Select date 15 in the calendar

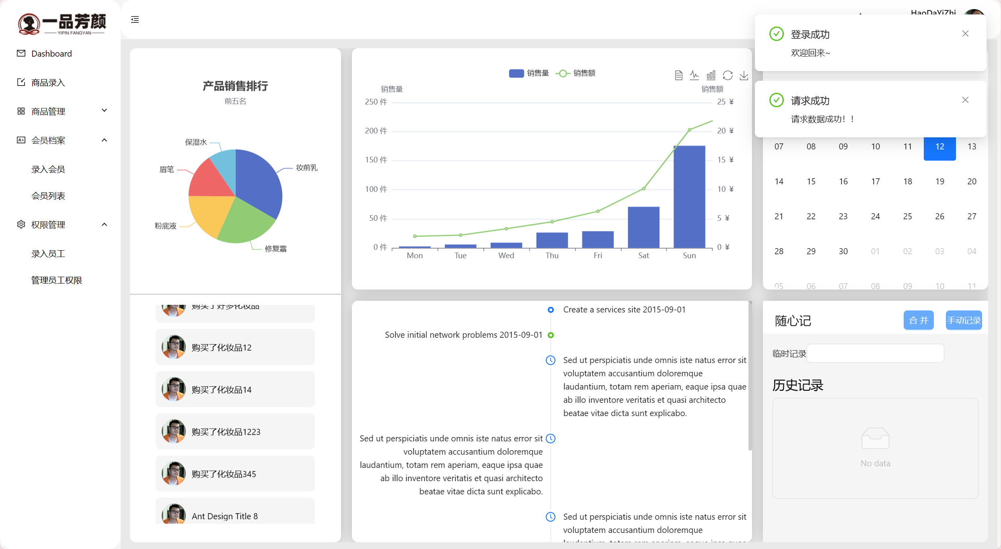point(811,182)
